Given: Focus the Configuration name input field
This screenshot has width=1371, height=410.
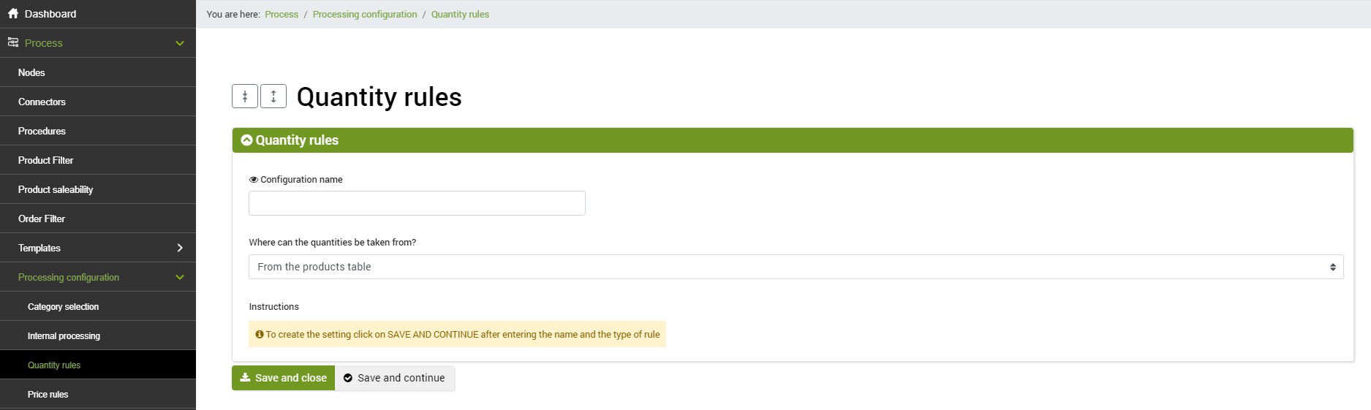Looking at the screenshot, I should pos(417,203).
